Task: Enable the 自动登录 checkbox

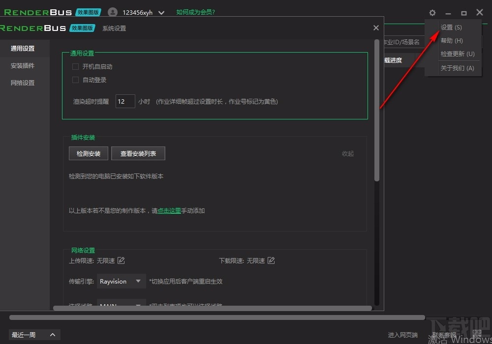Action: click(75, 80)
